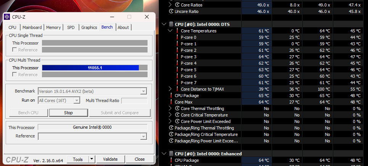The image size is (368, 166).
Task: Click the CPU-Z app icon in title bar
Action: [x=7, y=17]
